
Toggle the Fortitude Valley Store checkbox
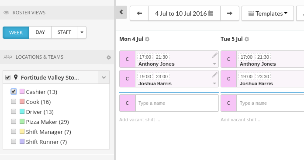click(x=8, y=77)
